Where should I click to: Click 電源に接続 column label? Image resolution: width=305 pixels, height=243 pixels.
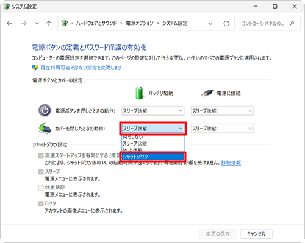[x=229, y=93]
